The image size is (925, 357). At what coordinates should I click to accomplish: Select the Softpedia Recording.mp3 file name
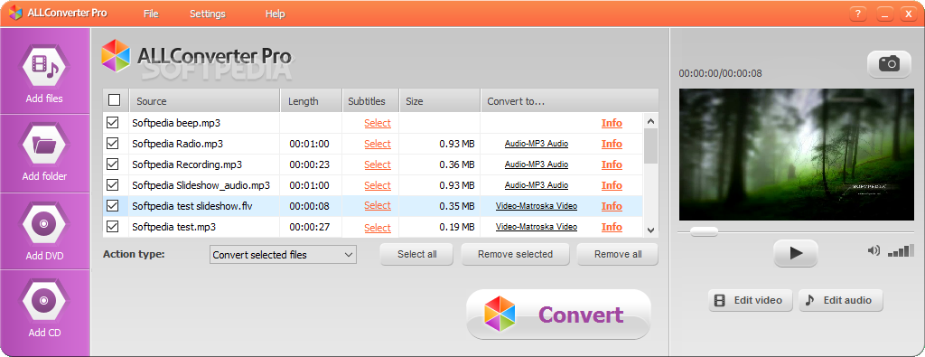(187, 164)
